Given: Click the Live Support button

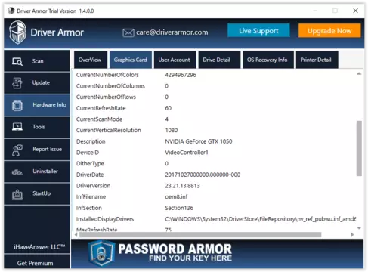Looking at the screenshot, I should (258, 30).
